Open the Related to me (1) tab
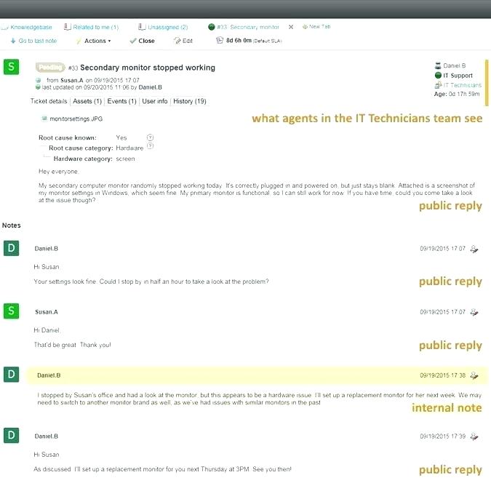 click(x=95, y=27)
